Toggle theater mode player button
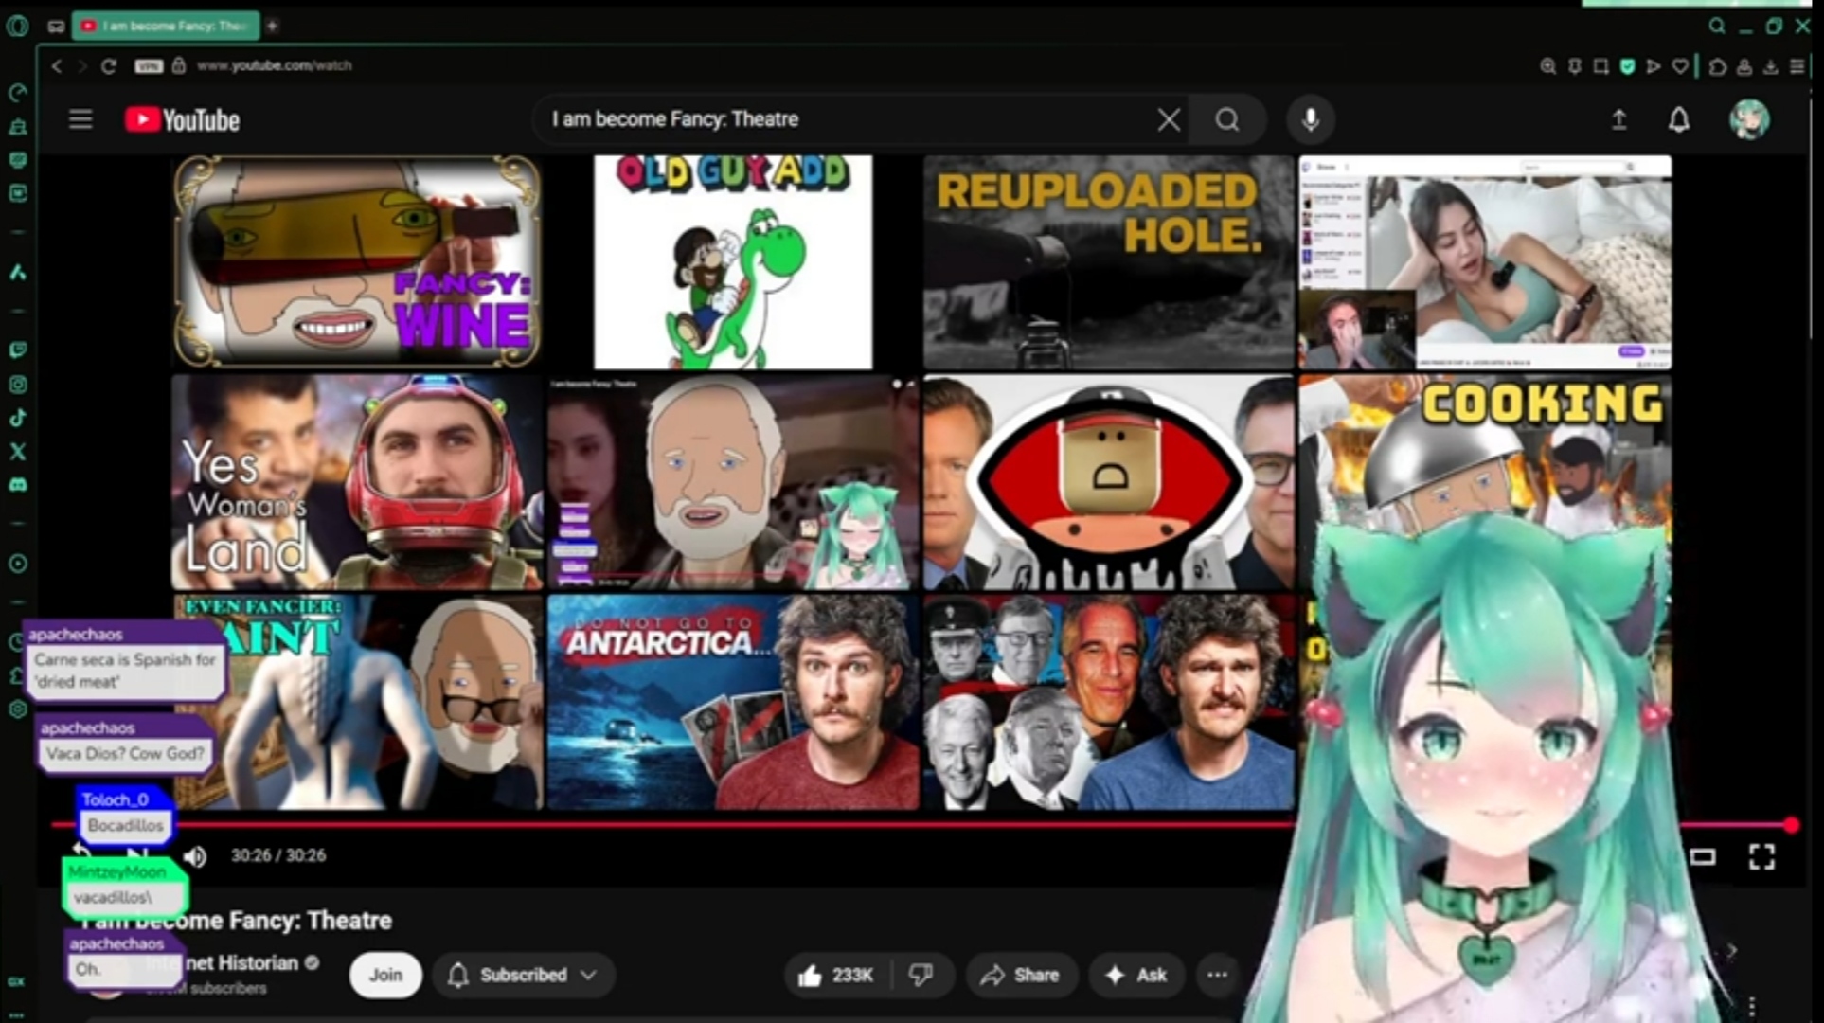The width and height of the screenshot is (1824, 1023). point(1702,857)
